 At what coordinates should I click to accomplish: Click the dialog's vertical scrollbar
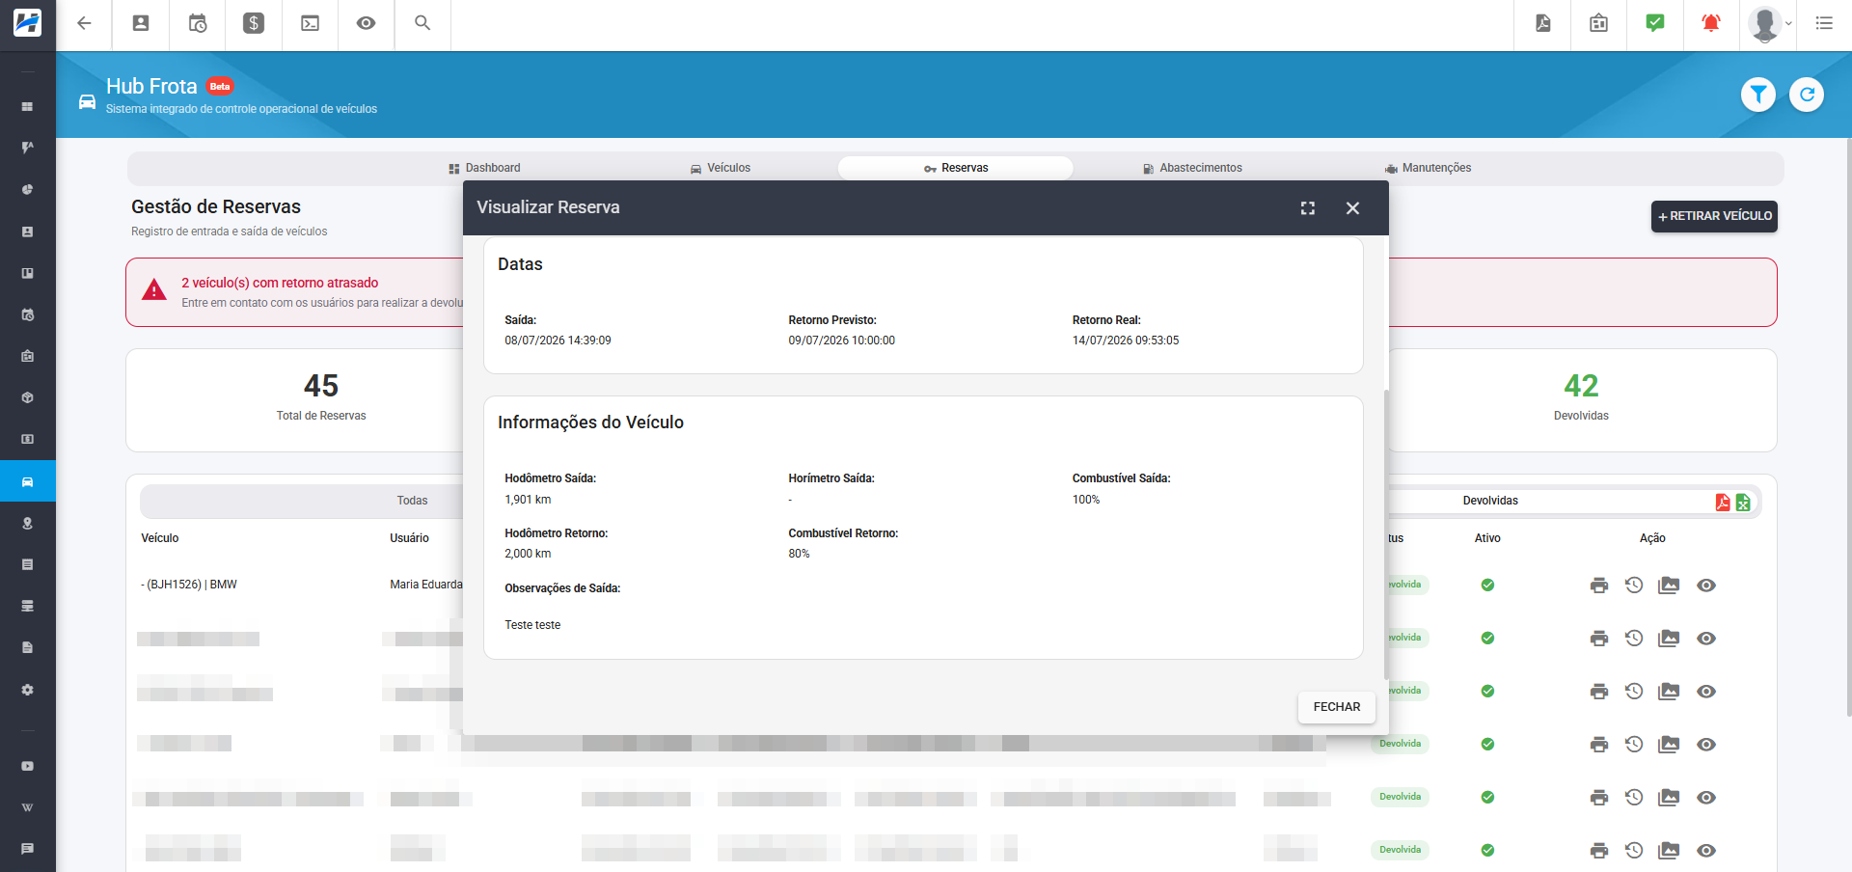pos(1386,533)
